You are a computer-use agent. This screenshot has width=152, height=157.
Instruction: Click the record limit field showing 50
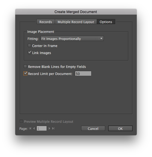[x=83, y=74]
